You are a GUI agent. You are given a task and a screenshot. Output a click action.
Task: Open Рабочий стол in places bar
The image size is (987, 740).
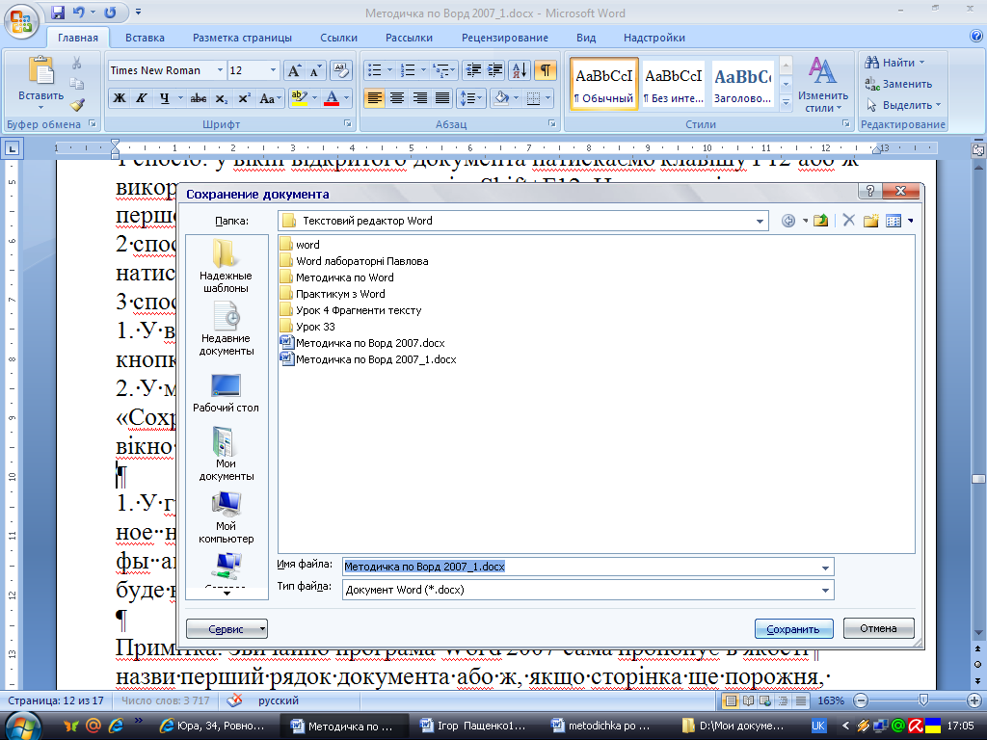pos(226,393)
